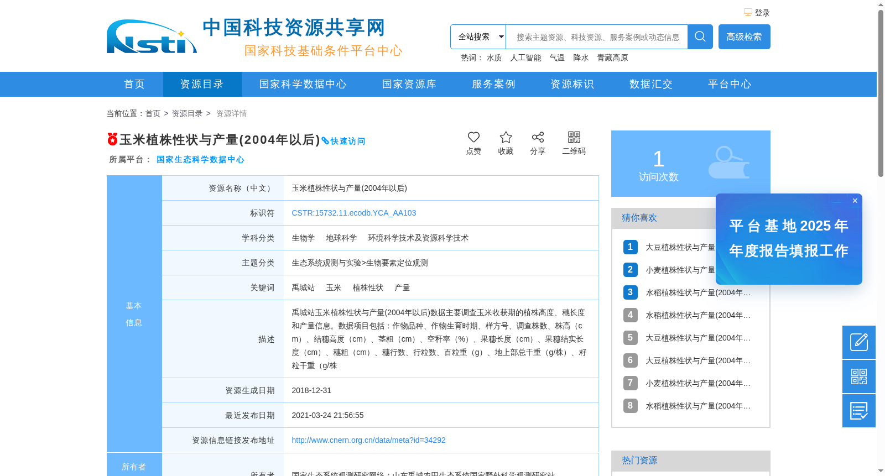Open recommendation 6 大豆植株性状与产量
The width and height of the screenshot is (885, 476).
(698, 360)
